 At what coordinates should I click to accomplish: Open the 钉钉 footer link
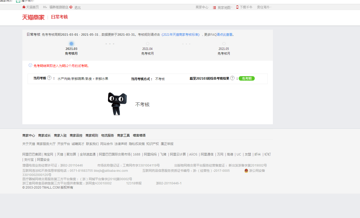pos(268,154)
